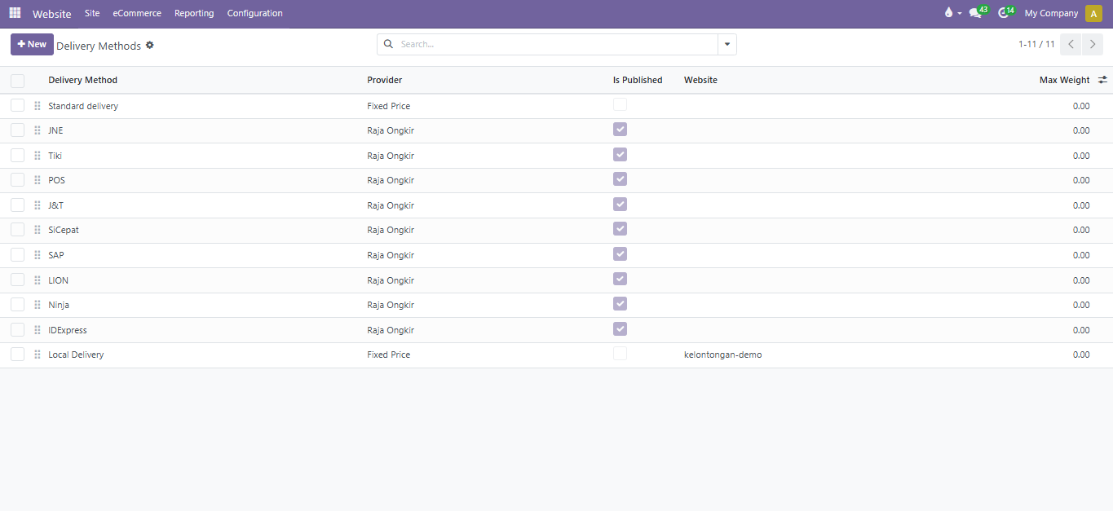Open the apps grid home menu

(x=15, y=13)
